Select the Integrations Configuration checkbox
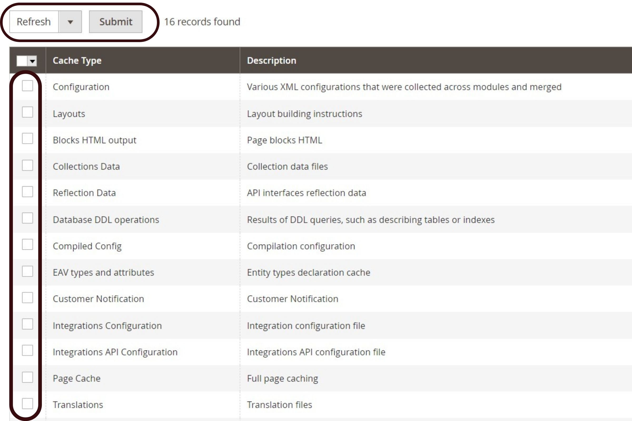The width and height of the screenshot is (632, 421). [27, 324]
